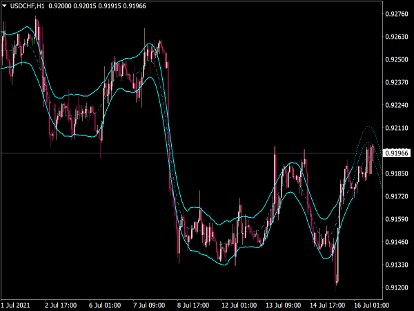Click the 2 Jul 17:00 time label
Viewport: 414px width, 311px height.
[x=61, y=305]
